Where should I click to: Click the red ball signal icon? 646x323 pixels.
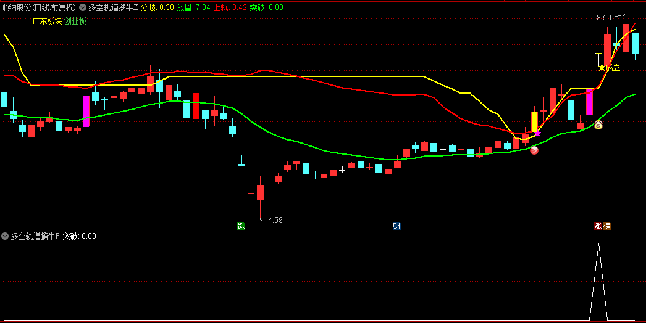[x=534, y=150]
